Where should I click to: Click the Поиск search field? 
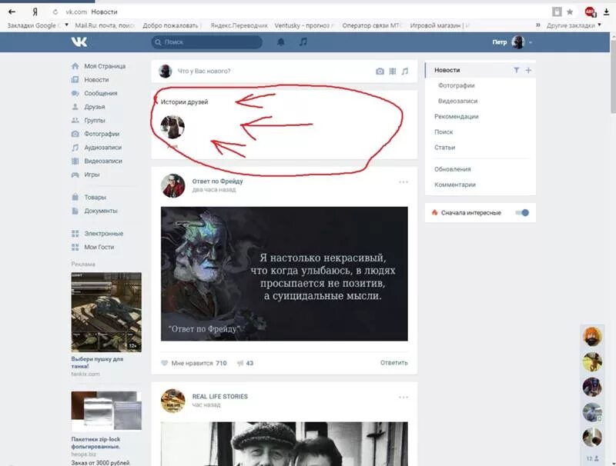pyautogui.click(x=206, y=42)
